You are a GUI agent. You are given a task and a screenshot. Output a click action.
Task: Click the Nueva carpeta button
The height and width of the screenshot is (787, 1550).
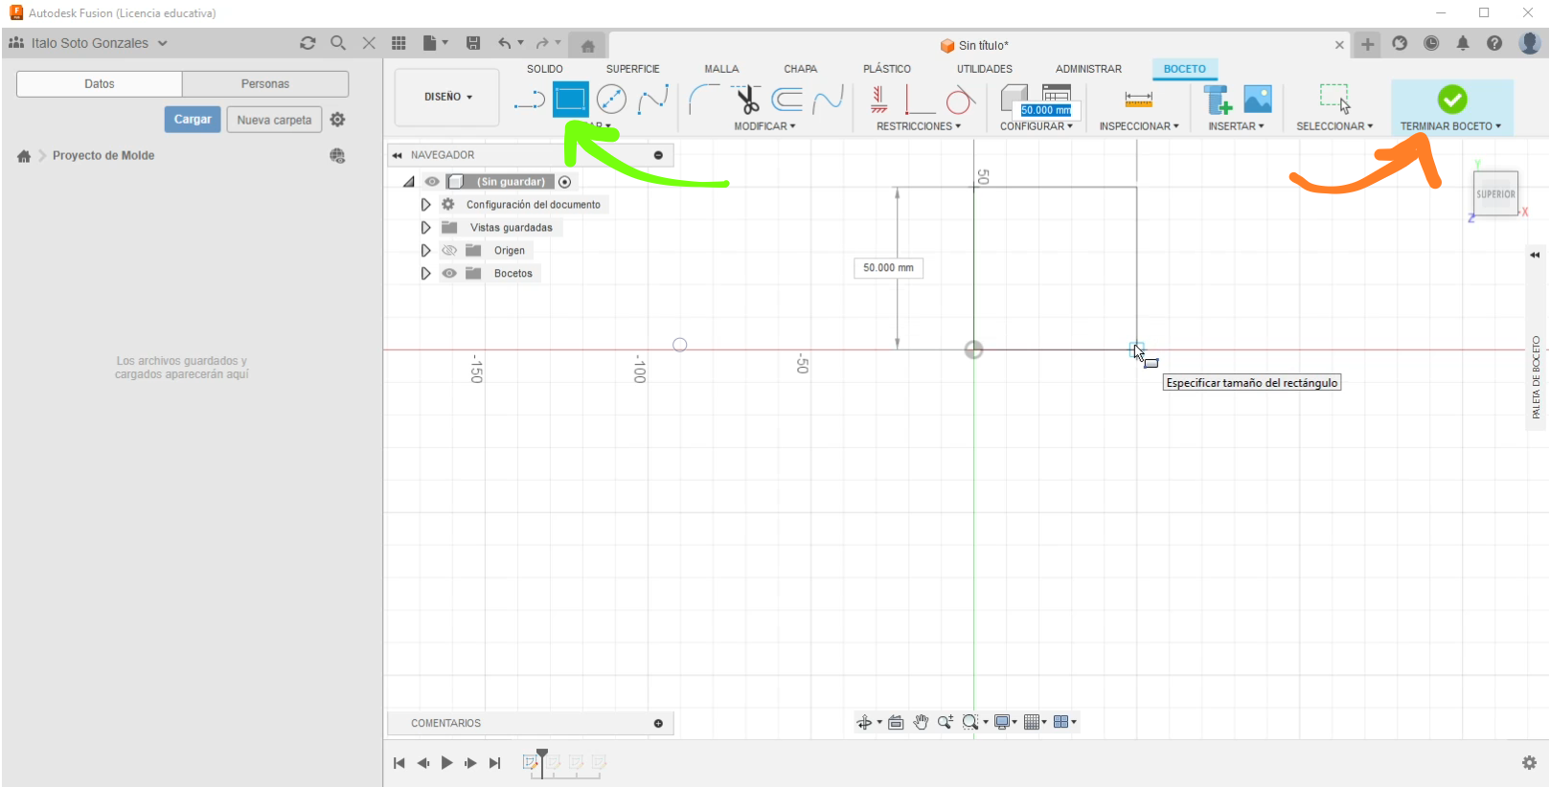coord(274,120)
